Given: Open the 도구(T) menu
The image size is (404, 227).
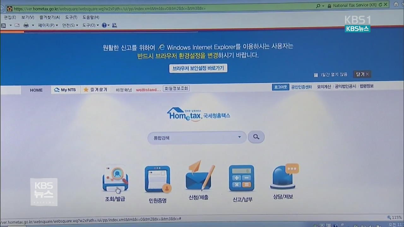Looking at the screenshot, I should click(x=71, y=17).
